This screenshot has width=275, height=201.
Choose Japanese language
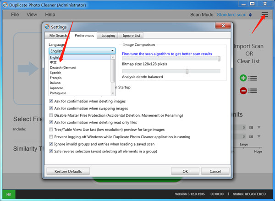tap(80, 88)
